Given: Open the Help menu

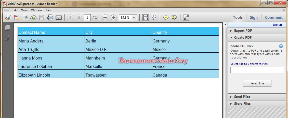Looking at the screenshot, I should pos(49,10).
